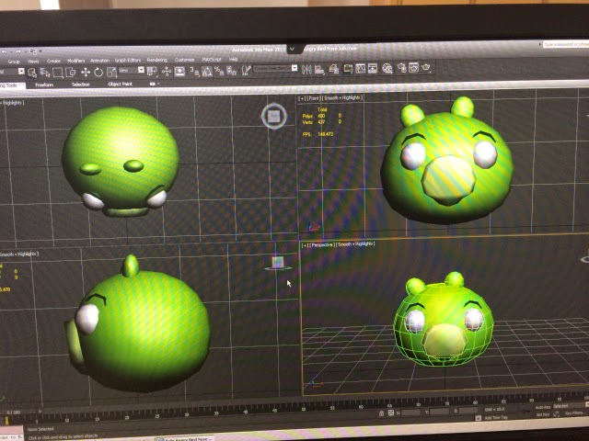Open the Help menu

pyautogui.click(x=233, y=59)
